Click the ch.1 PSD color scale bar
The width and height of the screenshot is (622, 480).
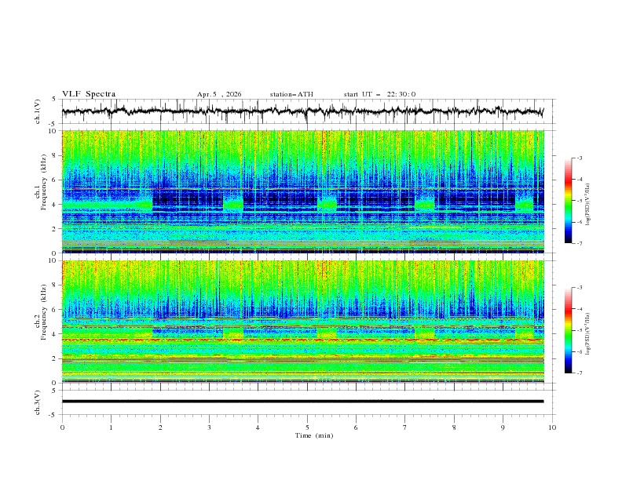(569, 201)
